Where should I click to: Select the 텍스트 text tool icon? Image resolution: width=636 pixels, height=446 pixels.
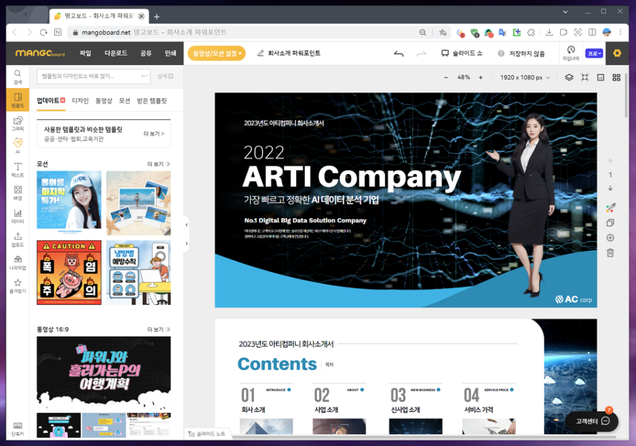(x=17, y=169)
